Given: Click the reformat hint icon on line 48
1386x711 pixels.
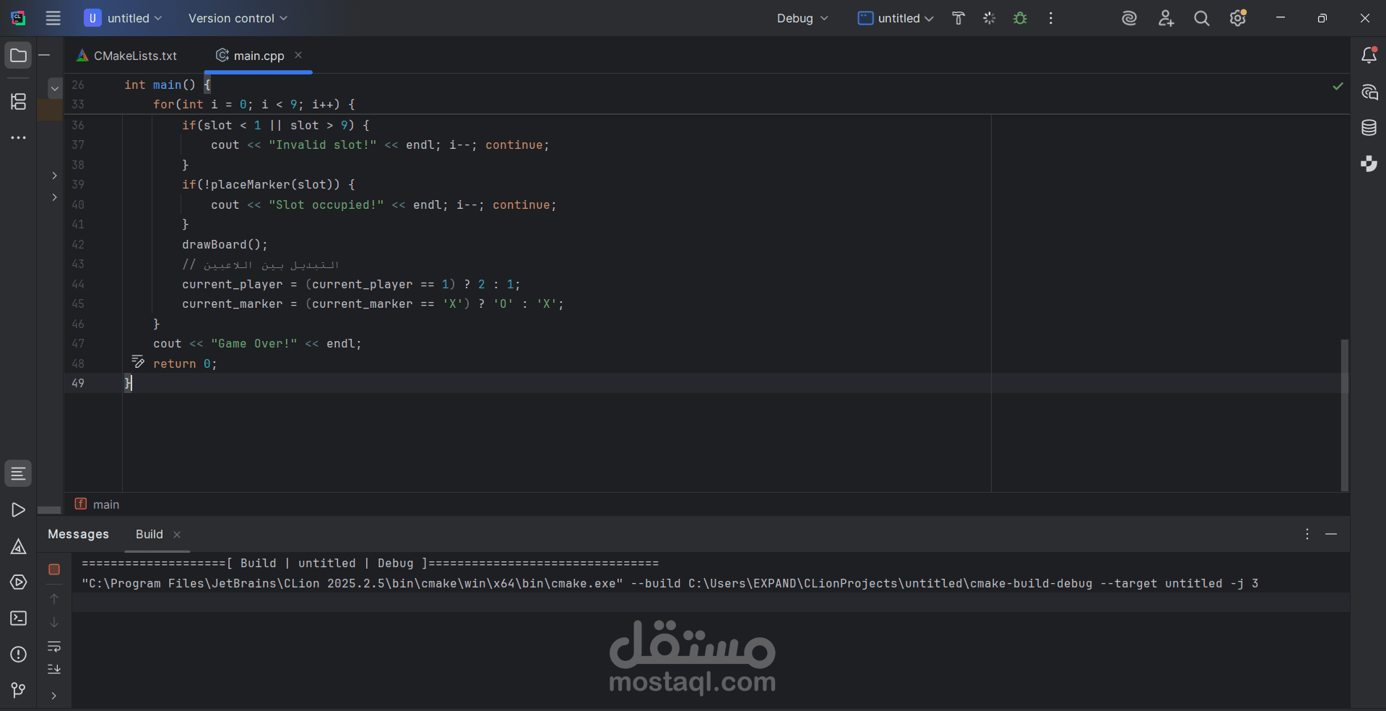Looking at the screenshot, I should pyautogui.click(x=138, y=361).
